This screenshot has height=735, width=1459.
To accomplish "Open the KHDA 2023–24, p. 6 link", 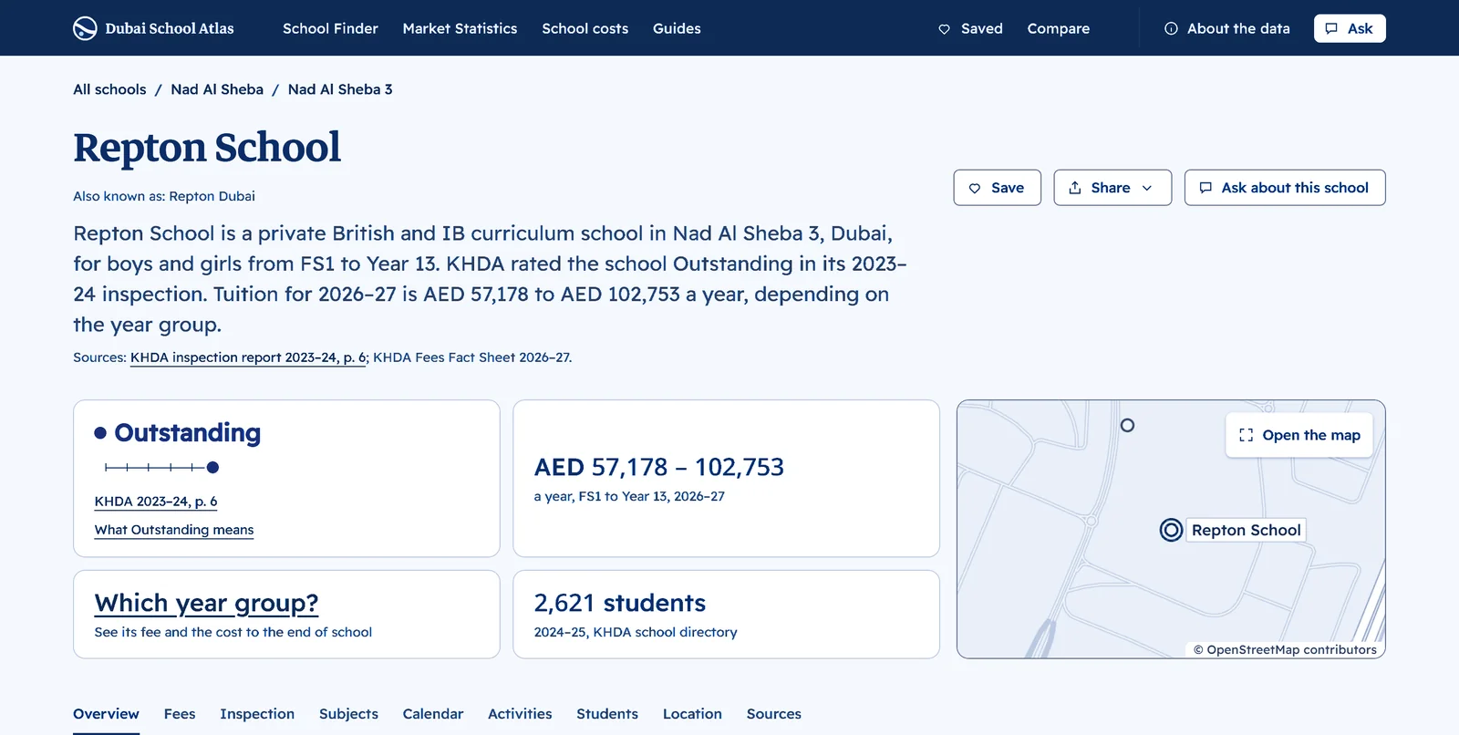I will pos(156,502).
